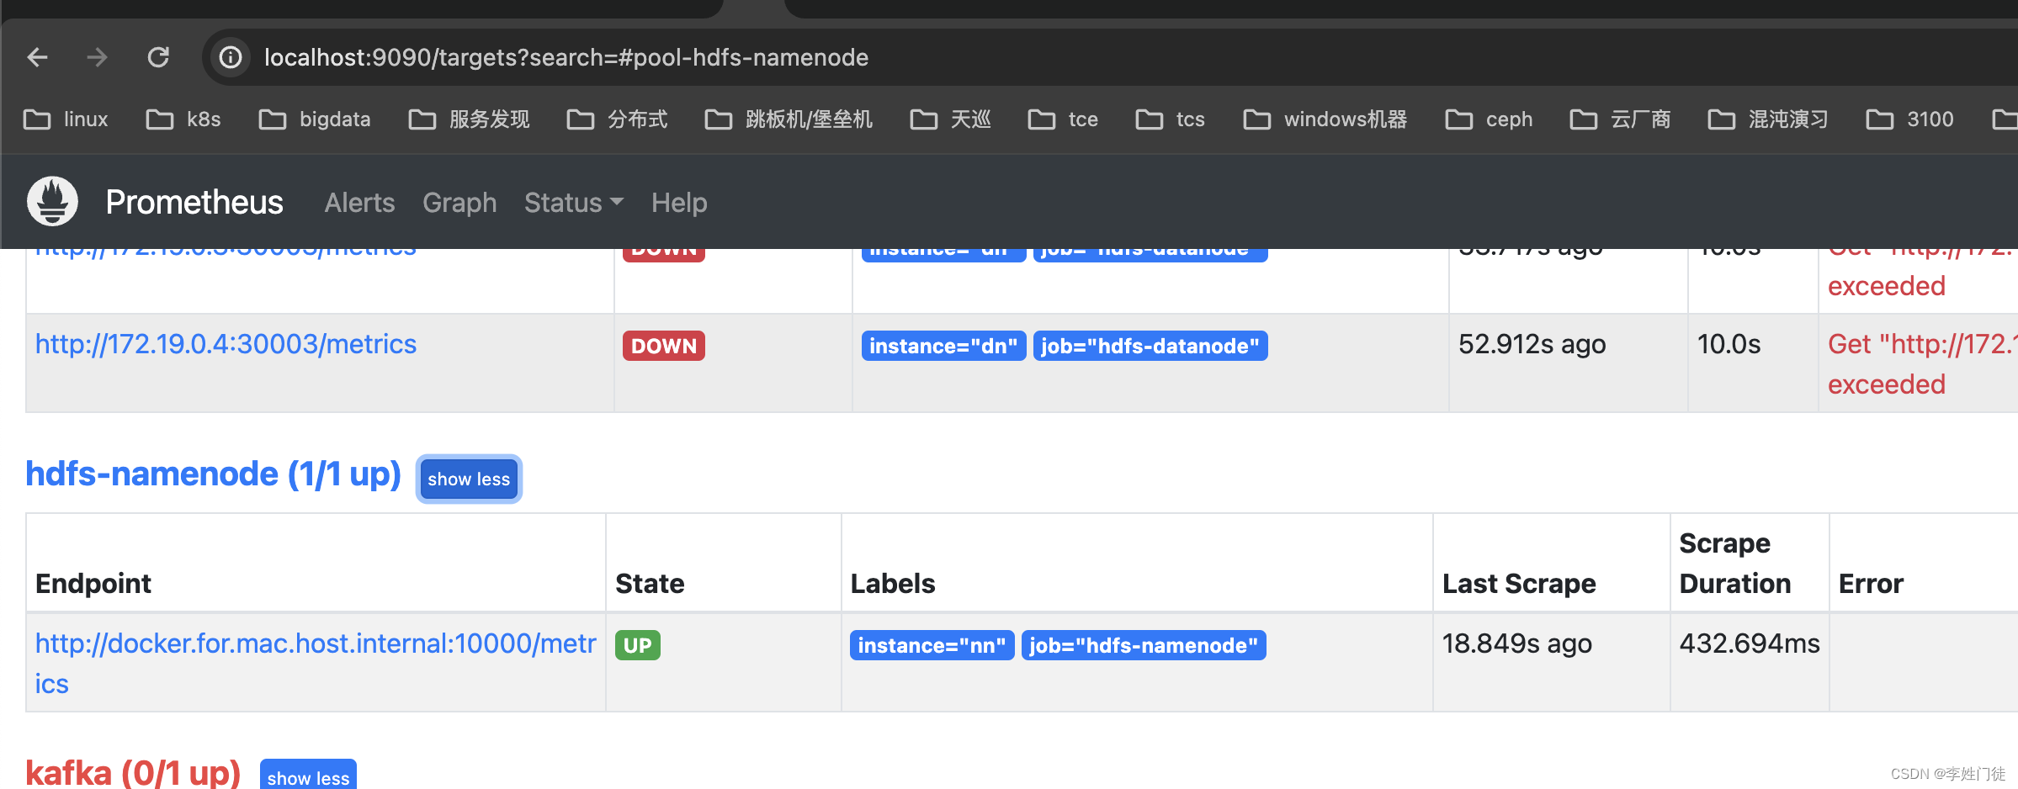Click the Error column header
Image resolution: width=2018 pixels, height=789 pixels.
tap(1871, 584)
